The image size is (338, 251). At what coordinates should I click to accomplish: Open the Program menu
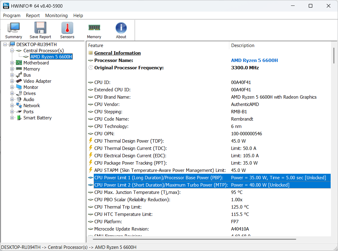(12, 16)
